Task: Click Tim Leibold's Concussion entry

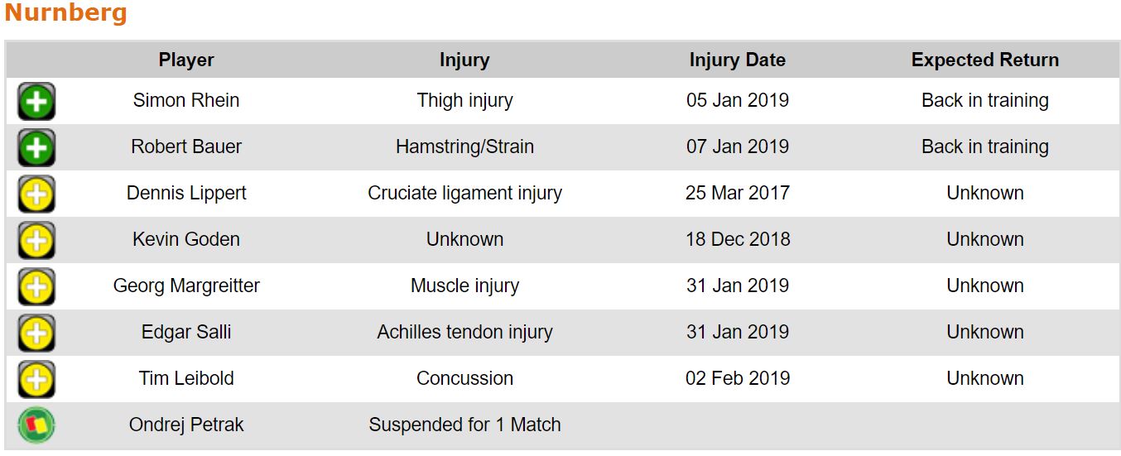Action: [464, 379]
